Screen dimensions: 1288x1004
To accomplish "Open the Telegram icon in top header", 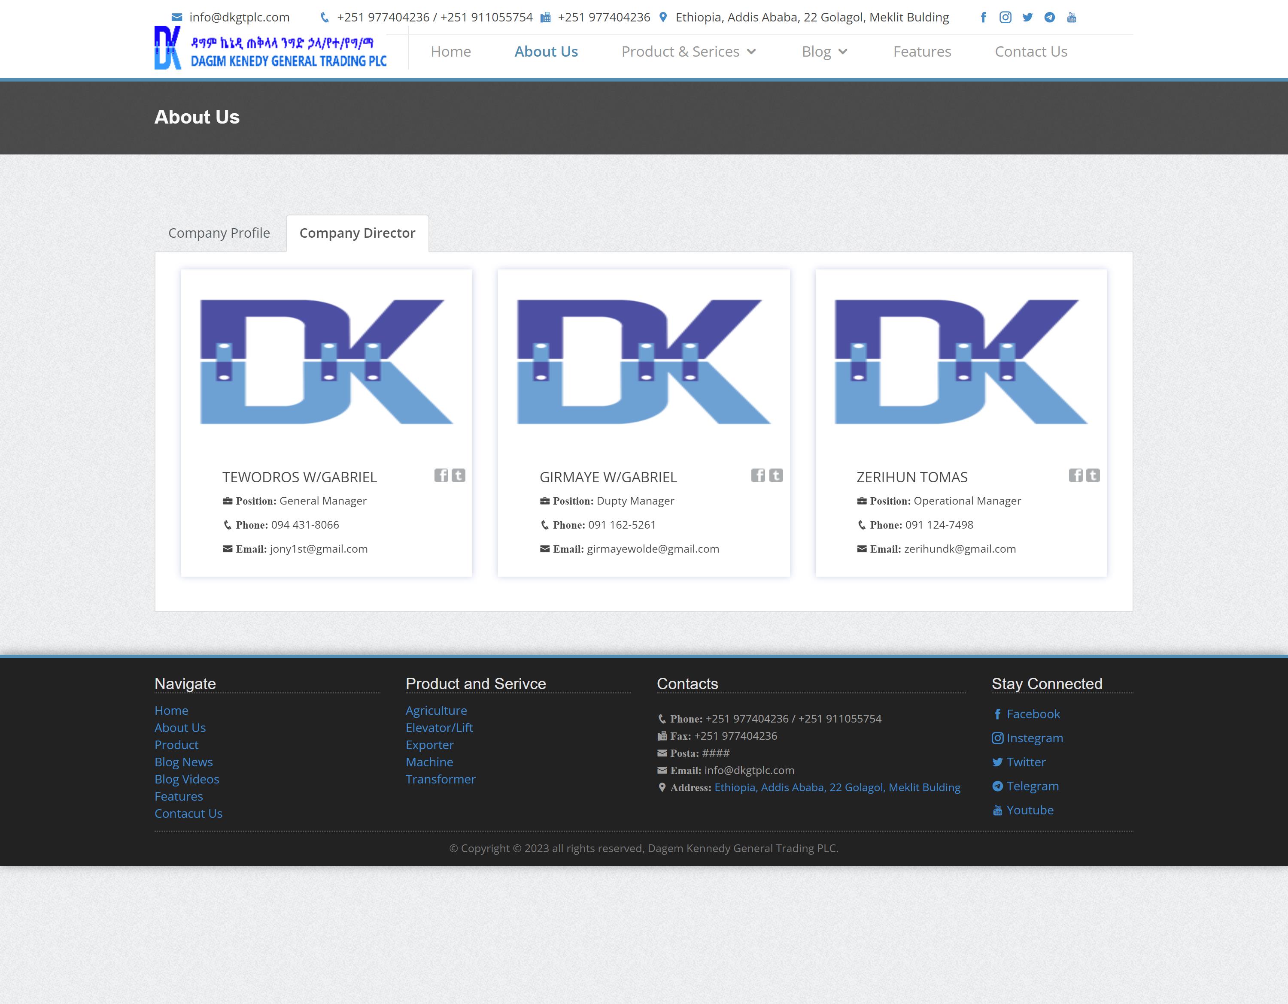I will pyautogui.click(x=1050, y=18).
